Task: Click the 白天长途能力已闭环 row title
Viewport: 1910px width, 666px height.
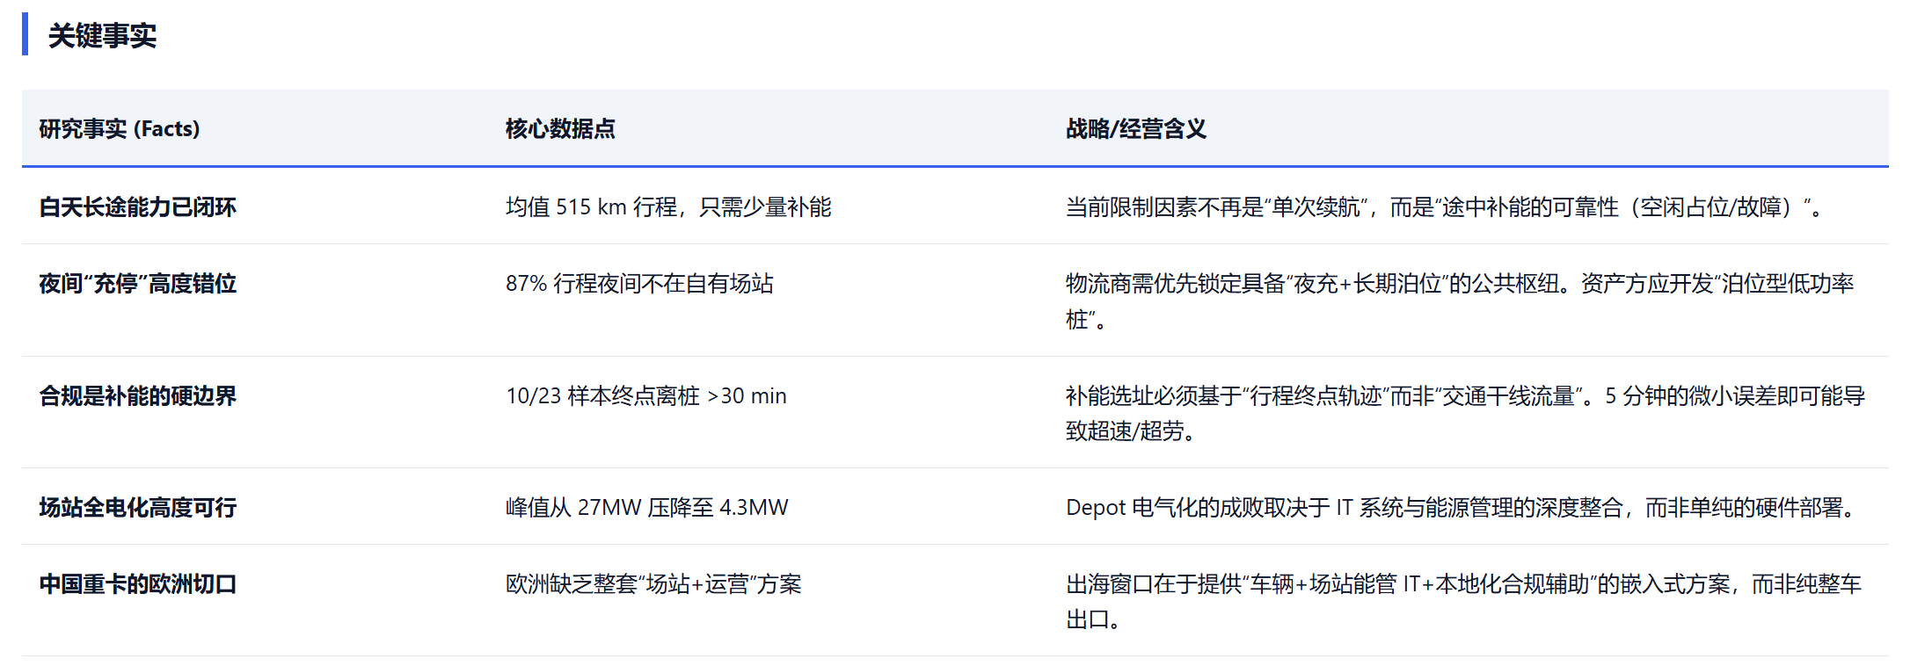Action: (138, 207)
